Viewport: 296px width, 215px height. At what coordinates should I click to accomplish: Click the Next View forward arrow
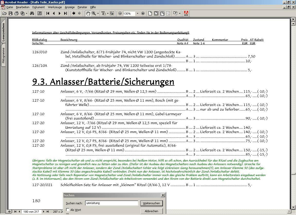click(x=79, y=13)
